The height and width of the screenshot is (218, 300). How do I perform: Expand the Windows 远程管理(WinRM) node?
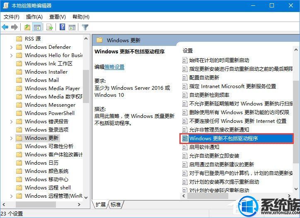pos(11,196)
